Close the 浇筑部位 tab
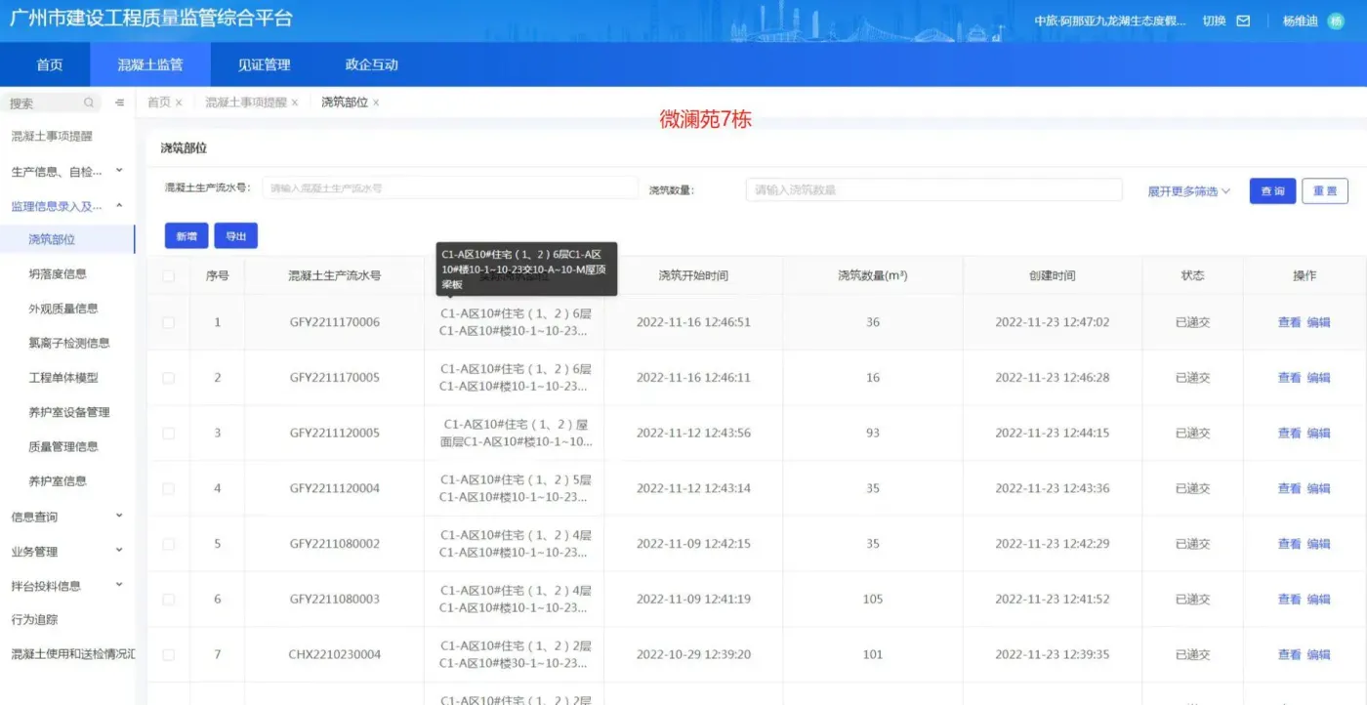Viewport: 1367px width, 705px height. 376,103
